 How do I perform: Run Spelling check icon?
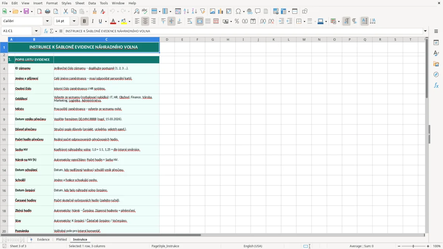coord(145,11)
